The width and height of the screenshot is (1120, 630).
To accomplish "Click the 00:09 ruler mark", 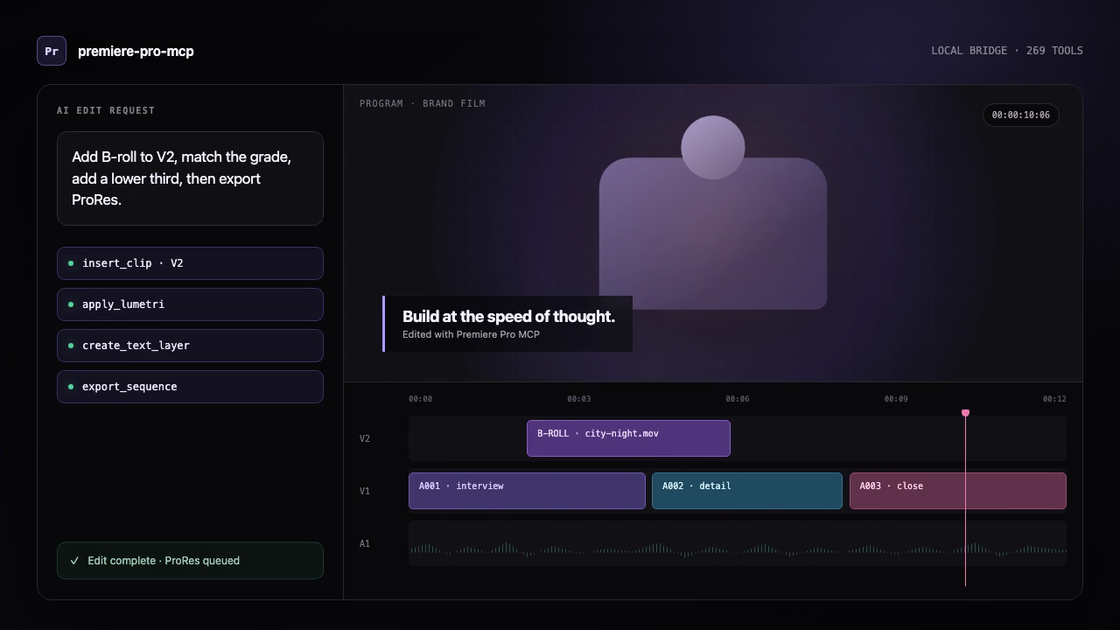I will [895, 399].
